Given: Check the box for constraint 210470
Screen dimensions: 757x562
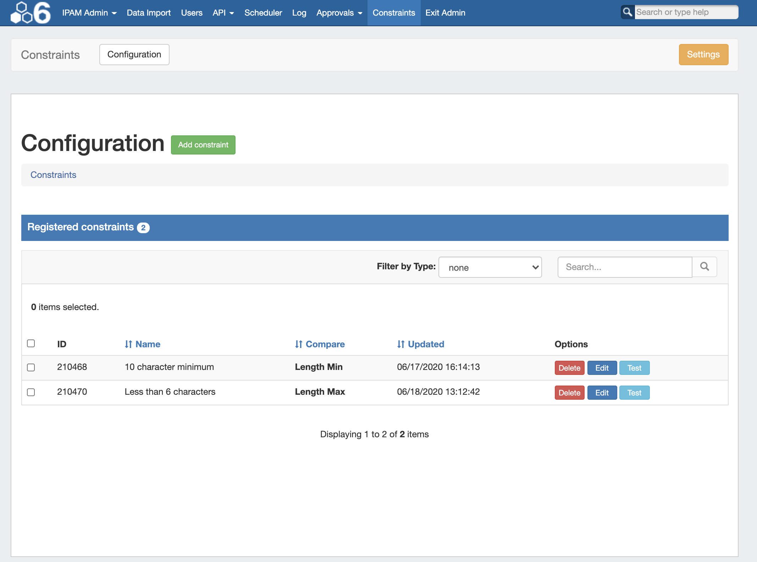Looking at the screenshot, I should [31, 392].
